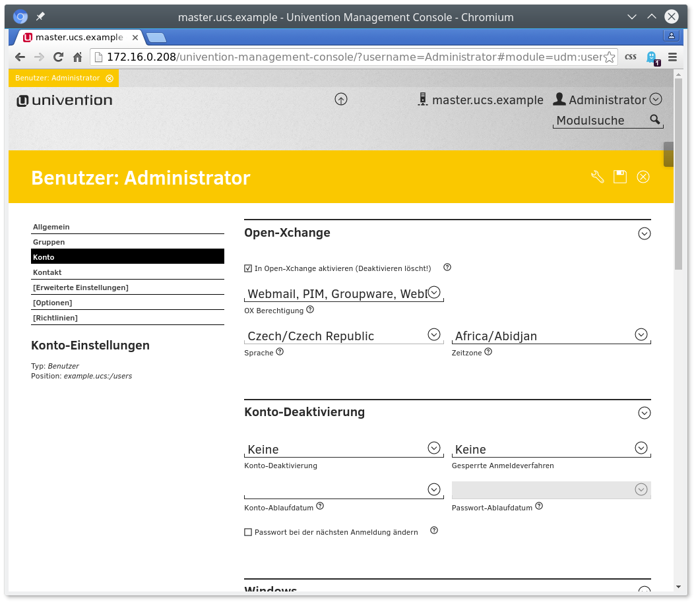Image resolution: width=696 pixels, height=604 pixels.
Task: Click help icon beside Zeitzone label
Action: click(488, 351)
